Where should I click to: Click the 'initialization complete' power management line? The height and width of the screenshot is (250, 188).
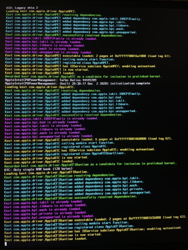[x=77, y=83]
